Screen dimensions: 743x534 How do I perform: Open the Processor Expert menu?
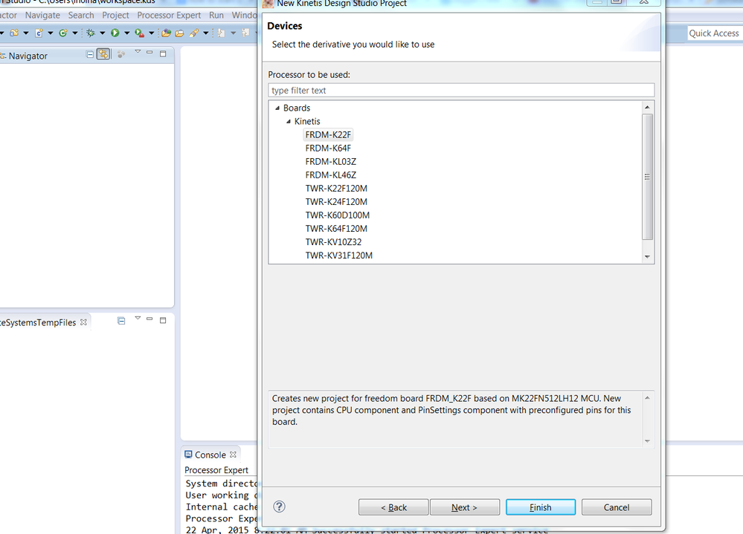[169, 15]
